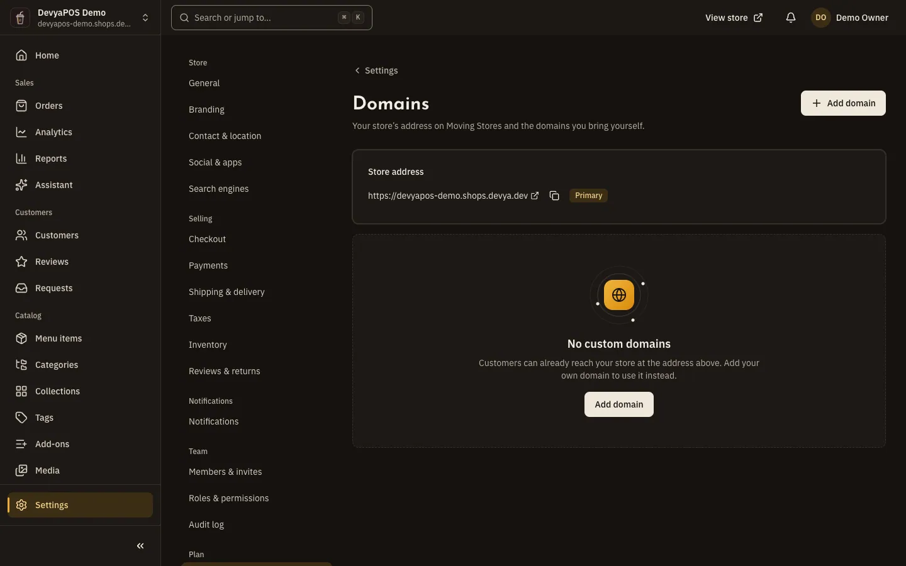906x566 pixels.
Task: Click the Analytics chart icon
Action: coord(21,132)
